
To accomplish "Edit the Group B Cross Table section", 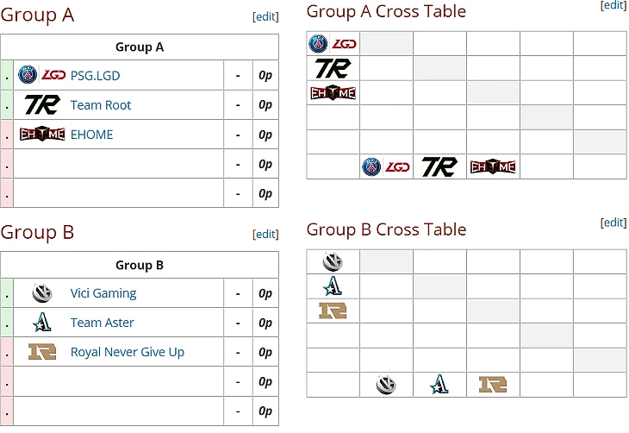I will tap(613, 223).
